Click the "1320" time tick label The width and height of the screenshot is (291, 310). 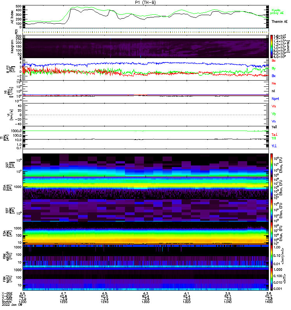tap(187, 302)
